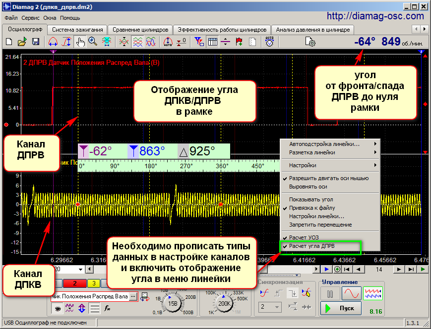Open the 'Помощь' menu
Viewport: 431px width, 329px height.
pyautogui.click(x=70, y=18)
